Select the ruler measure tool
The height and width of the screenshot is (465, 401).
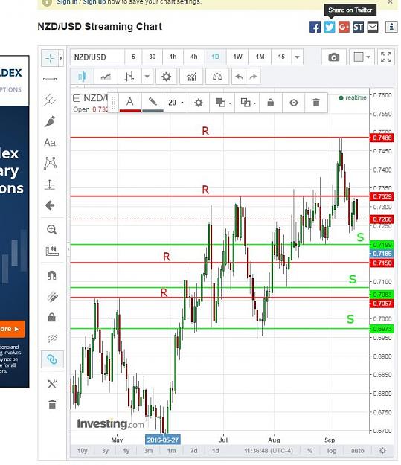52,251
